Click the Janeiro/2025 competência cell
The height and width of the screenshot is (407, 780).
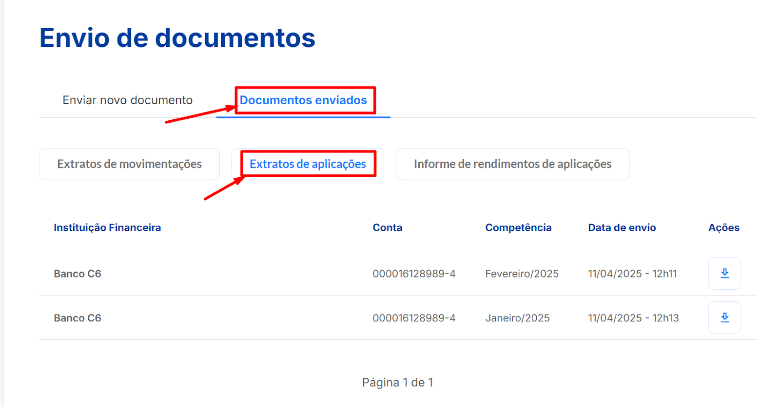(517, 318)
